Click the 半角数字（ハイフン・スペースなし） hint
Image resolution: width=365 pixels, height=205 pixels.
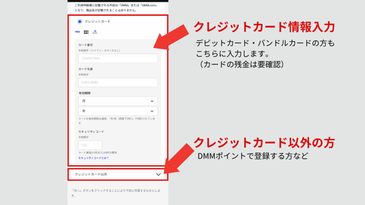pyautogui.click(x=99, y=51)
